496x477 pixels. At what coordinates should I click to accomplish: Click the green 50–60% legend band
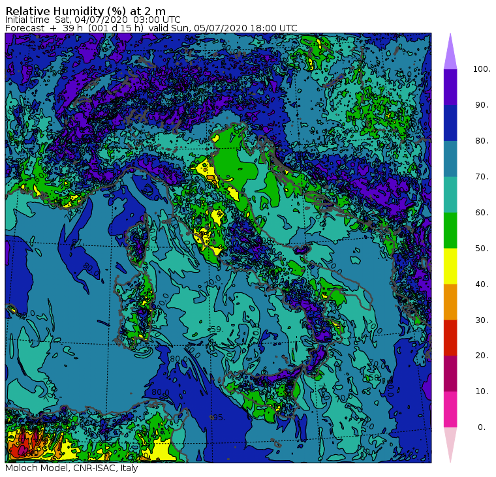tap(450, 230)
